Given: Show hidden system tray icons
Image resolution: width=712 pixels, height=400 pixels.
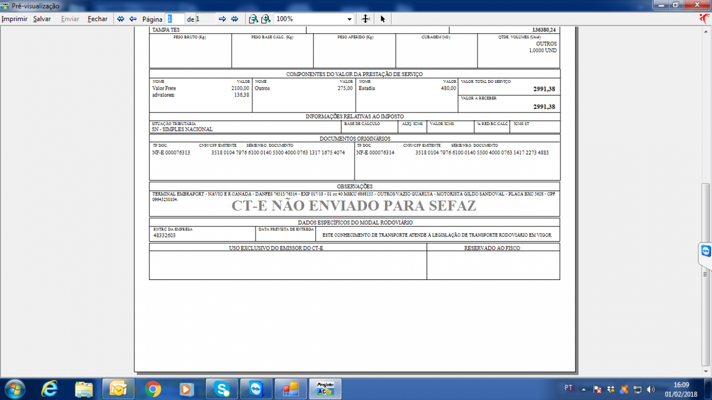Looking at the screenshot, I should [584, 389].
